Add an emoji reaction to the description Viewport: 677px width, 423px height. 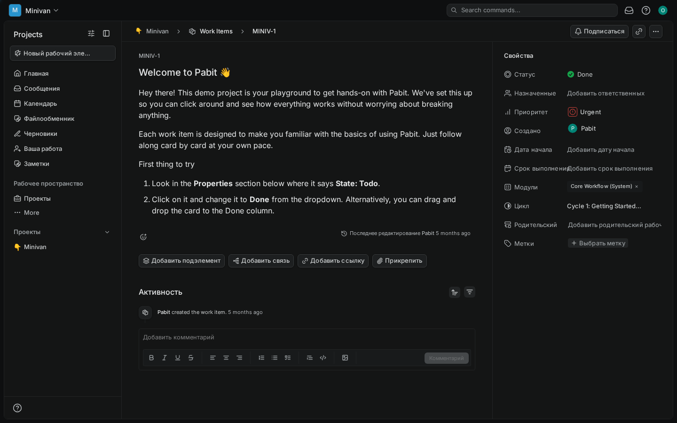point(143,237)
